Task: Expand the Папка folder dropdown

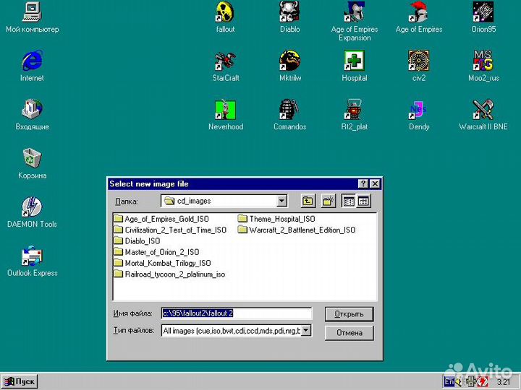Action: [281, 201]
